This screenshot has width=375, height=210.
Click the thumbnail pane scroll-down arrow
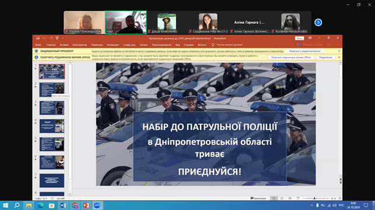(x=70, y=194)
